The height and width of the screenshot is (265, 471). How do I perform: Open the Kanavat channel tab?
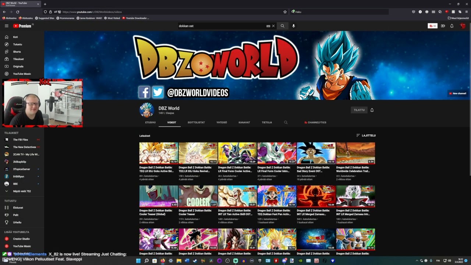pos(244,123)
